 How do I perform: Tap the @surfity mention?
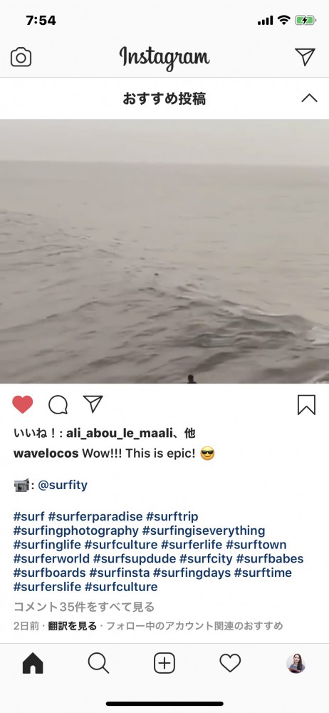point(63,485)
